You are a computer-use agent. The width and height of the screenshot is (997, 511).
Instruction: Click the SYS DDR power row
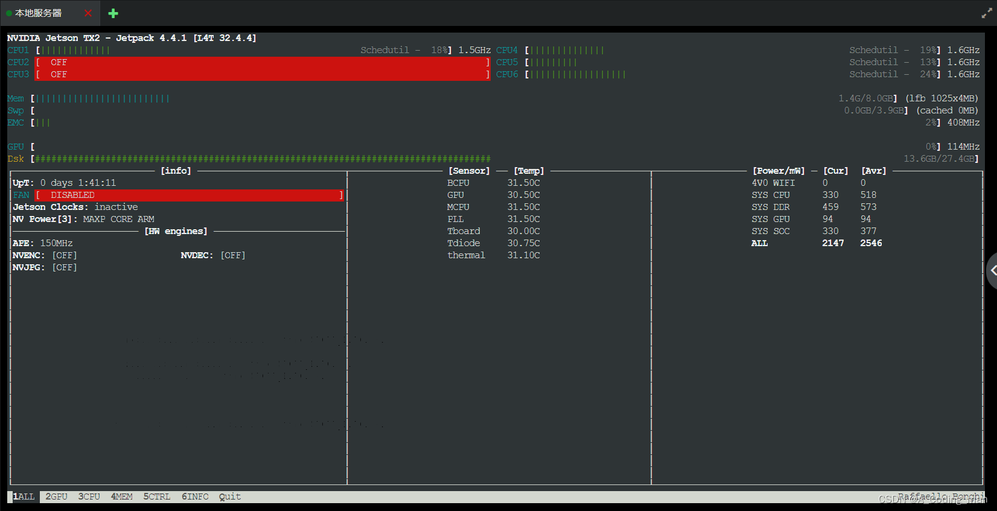[x=814, y=207]
